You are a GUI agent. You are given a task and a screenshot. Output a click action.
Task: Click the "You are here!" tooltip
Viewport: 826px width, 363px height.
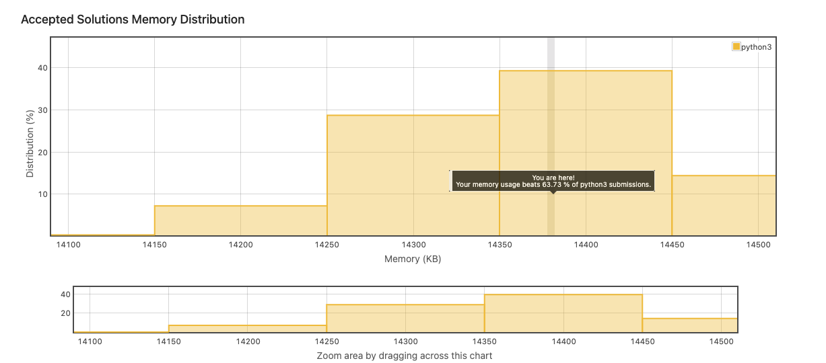point(553,181)
